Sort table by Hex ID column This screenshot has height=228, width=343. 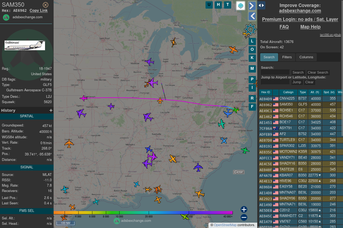266,92
